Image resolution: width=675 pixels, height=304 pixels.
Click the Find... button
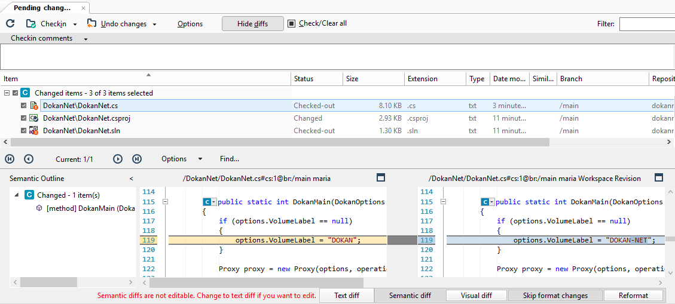[x=230, y=159]
